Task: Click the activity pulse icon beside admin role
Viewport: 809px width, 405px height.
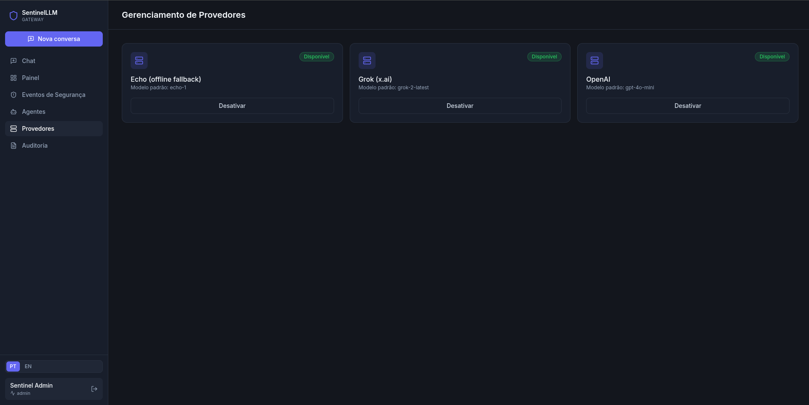Action: coord(13,393)
